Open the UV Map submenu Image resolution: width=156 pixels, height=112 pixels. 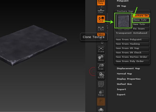(121, 6)
